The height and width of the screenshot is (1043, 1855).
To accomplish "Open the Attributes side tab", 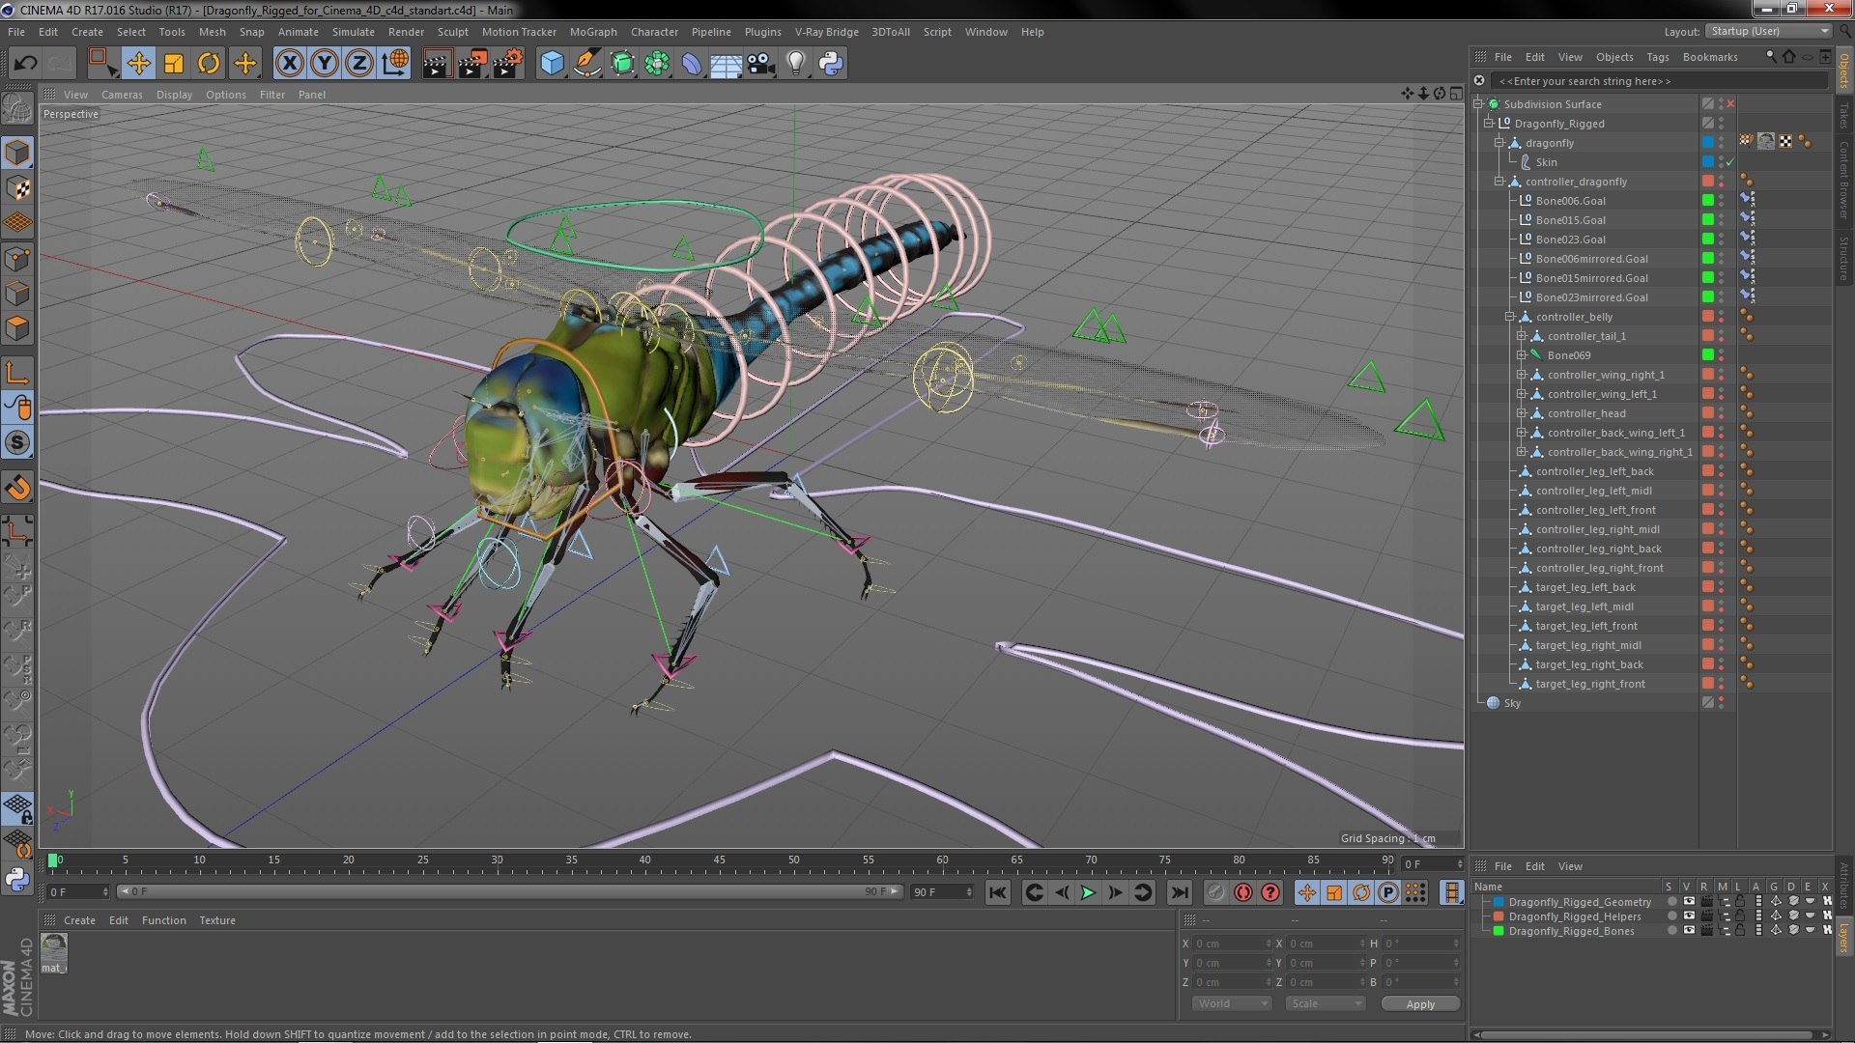I will point(1843,885).
